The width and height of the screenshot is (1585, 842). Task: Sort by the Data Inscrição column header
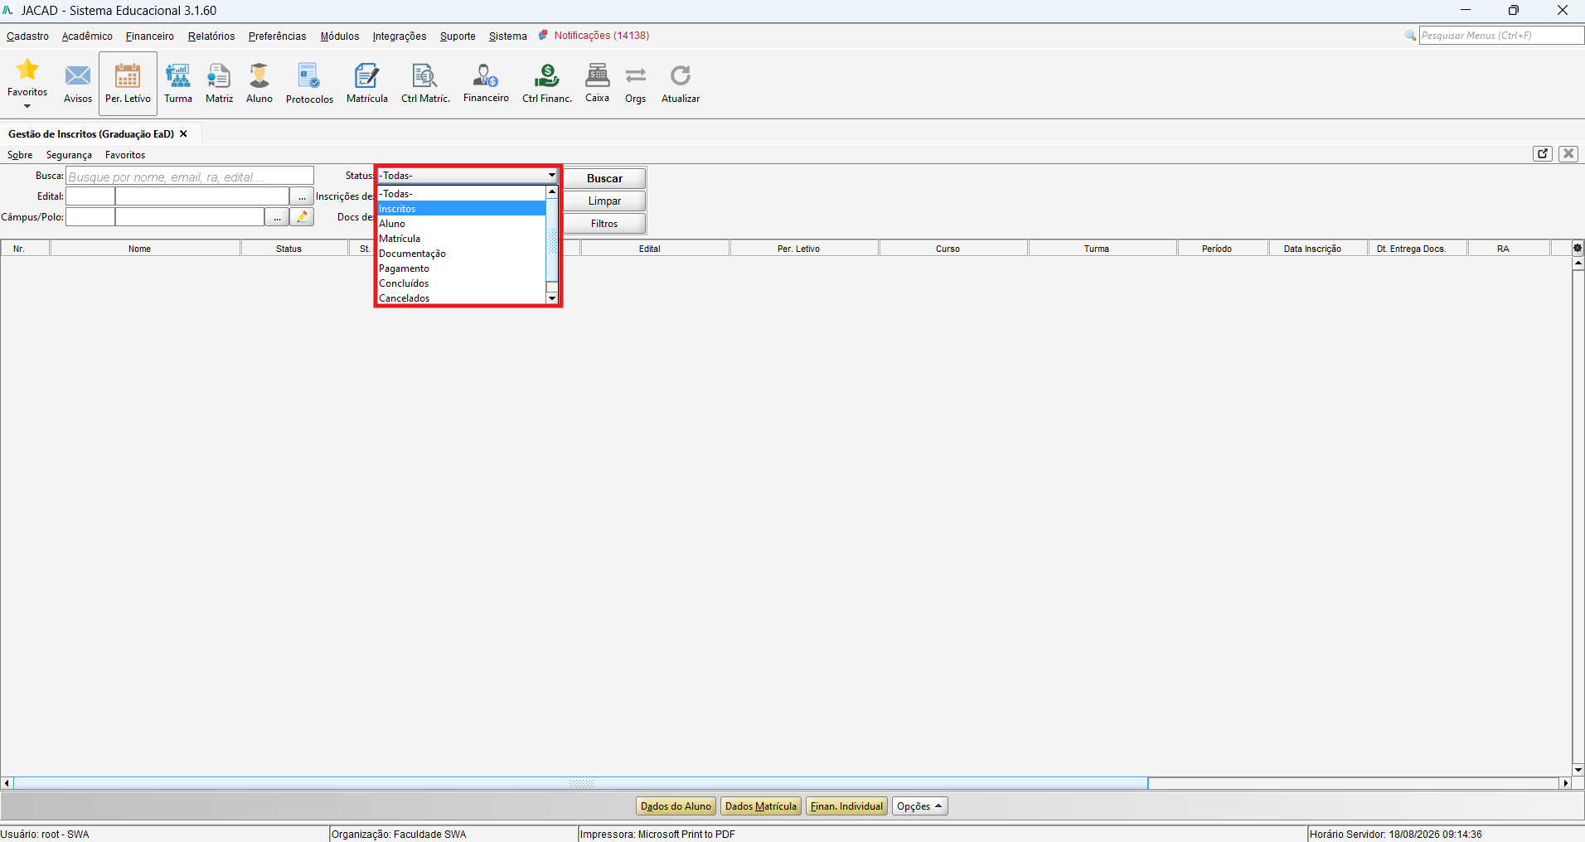(x=1318, y=249)
